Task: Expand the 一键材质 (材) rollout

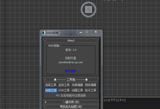Action: pos(71,102)
